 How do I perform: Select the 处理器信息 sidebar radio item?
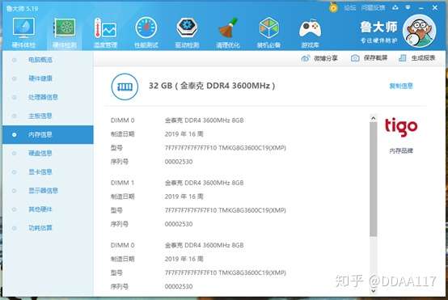pyautogui.click(x=43, y=97)
